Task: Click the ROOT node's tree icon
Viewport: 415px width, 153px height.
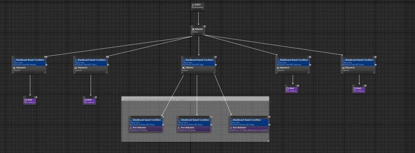Action: tap(193, 5)
